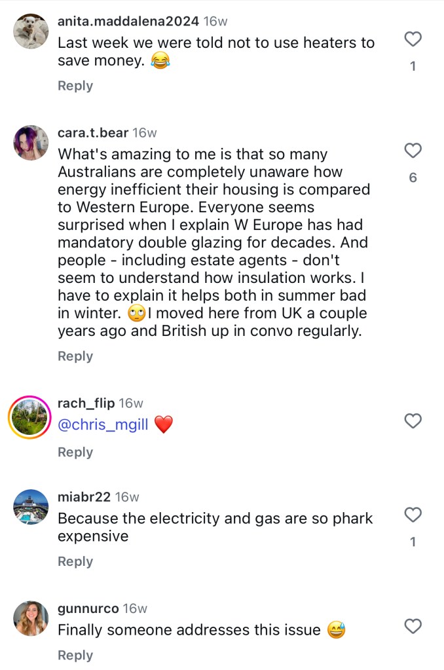Open miabr22 username link
Image resolution: width=444 pixels, height=670 pixels.
point(84,497)
